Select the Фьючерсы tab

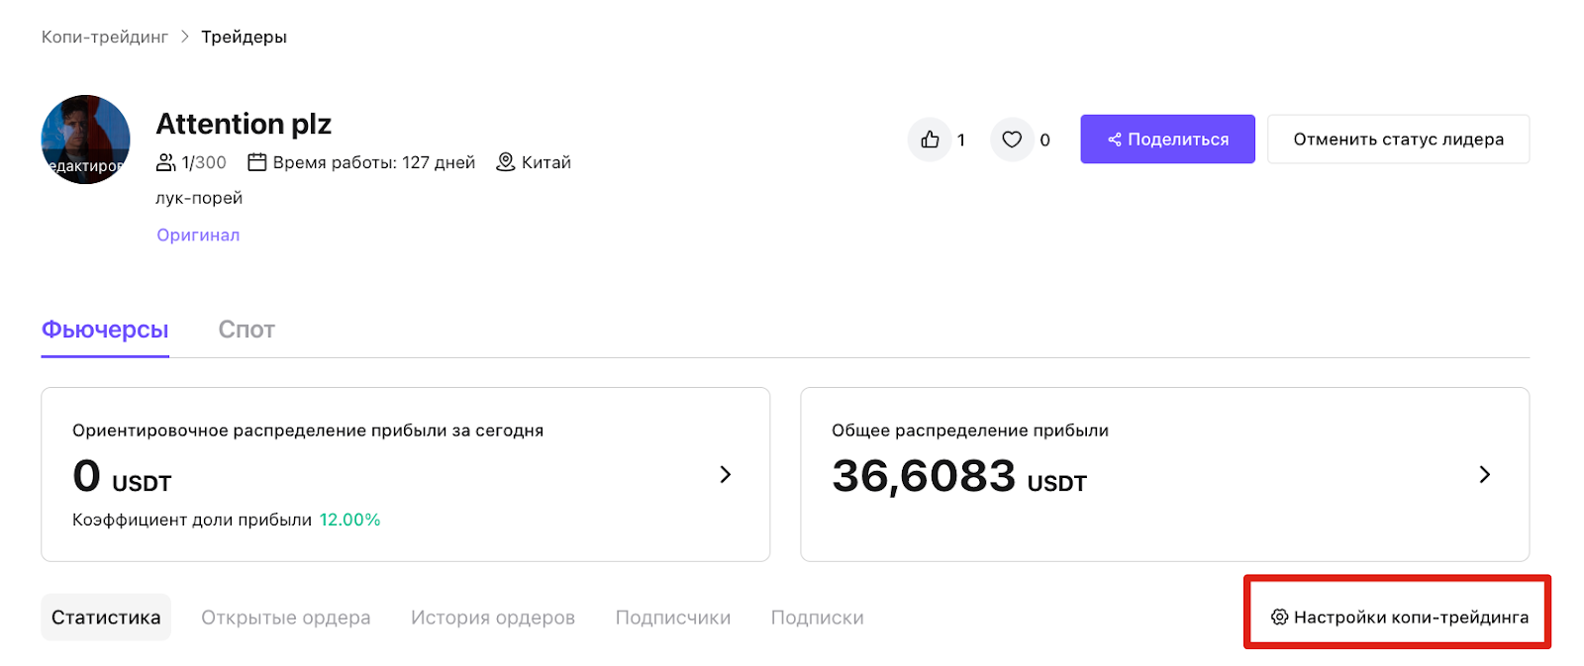tap(105, 330)
